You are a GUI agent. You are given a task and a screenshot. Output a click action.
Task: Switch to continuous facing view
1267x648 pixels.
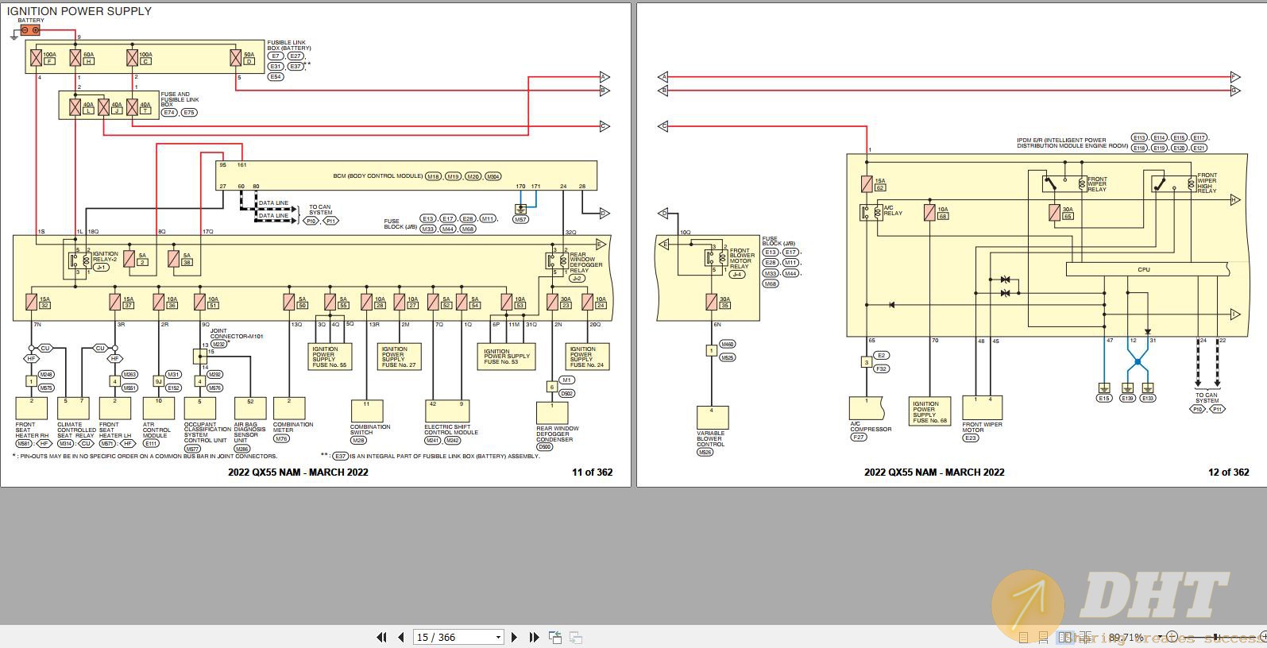tap(1085, 637)
